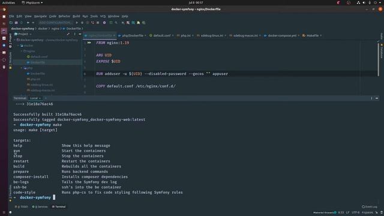
Task: Toggle the Database tool window side tab
Action: (x=382, y=51)
